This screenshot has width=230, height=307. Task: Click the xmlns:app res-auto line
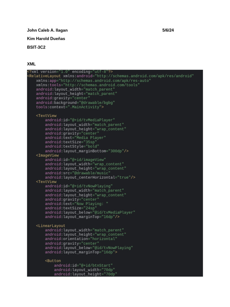93,81
